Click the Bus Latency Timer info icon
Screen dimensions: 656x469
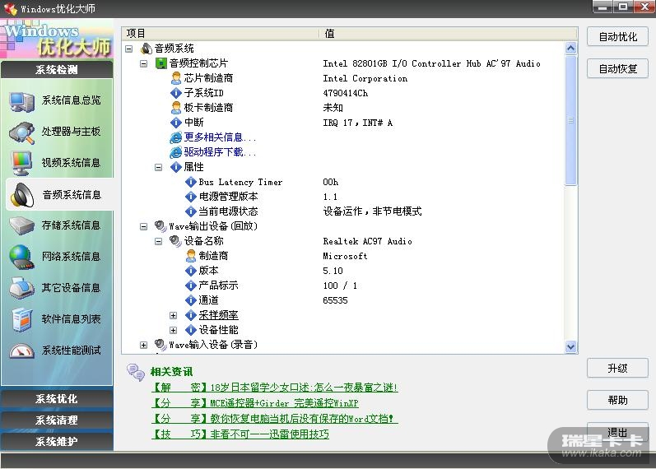[191, 182]
